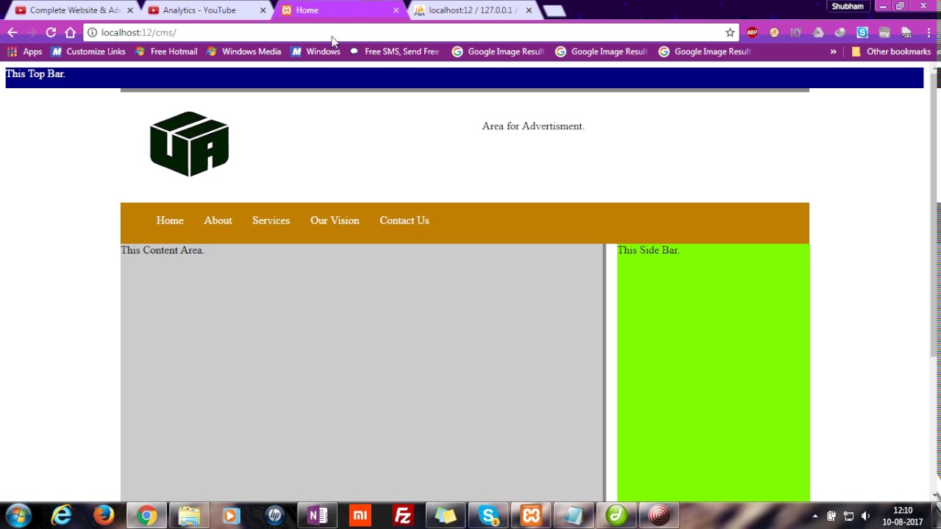
Task: Switch to Chrome in taskbar
Action: pos(146,516)
